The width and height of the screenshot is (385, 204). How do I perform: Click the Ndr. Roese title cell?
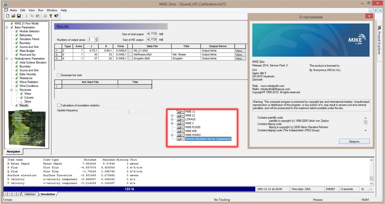(186, 54)
